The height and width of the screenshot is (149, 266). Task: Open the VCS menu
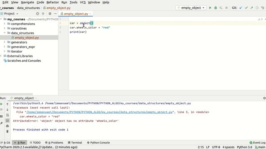coord(83,2)
